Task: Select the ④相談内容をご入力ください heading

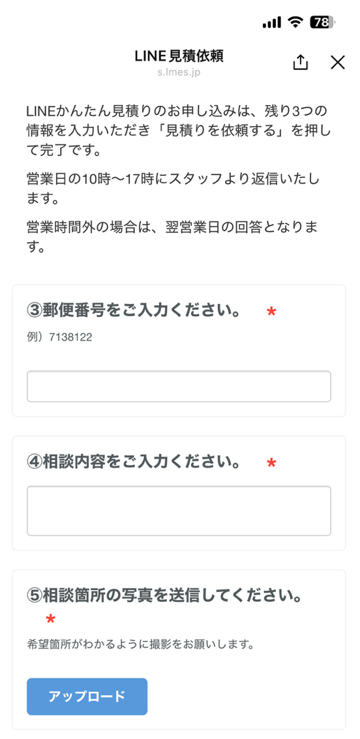Action: pos(134,463)
